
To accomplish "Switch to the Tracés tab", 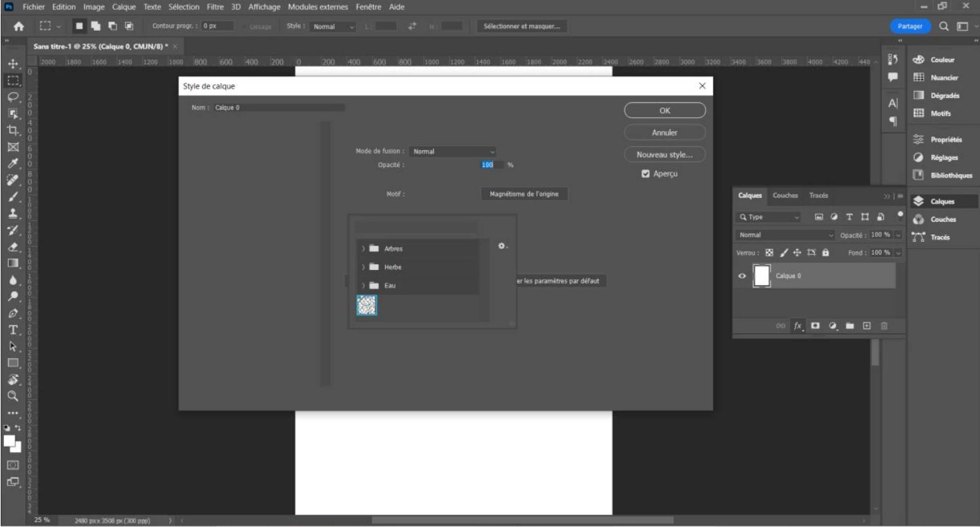I will point(819,196).
